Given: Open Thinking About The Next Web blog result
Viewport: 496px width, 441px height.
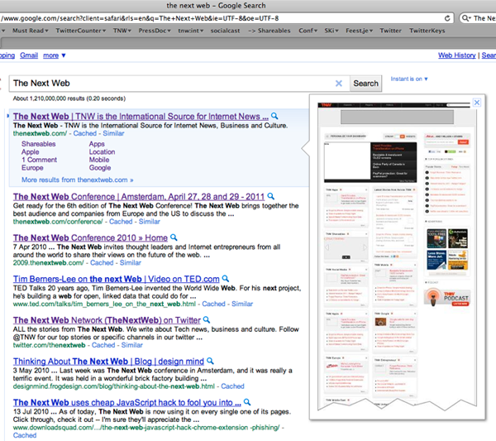Looking at the screenshot, I should tap(108, 362).
